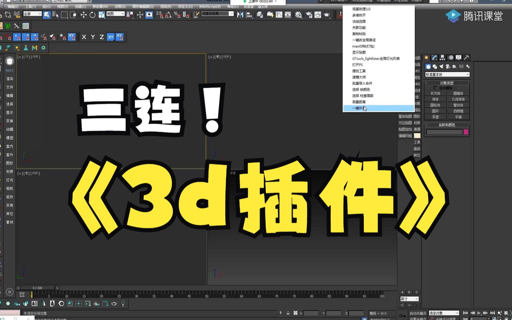Select Cameras category icon in Create panel

coord(448,66)
